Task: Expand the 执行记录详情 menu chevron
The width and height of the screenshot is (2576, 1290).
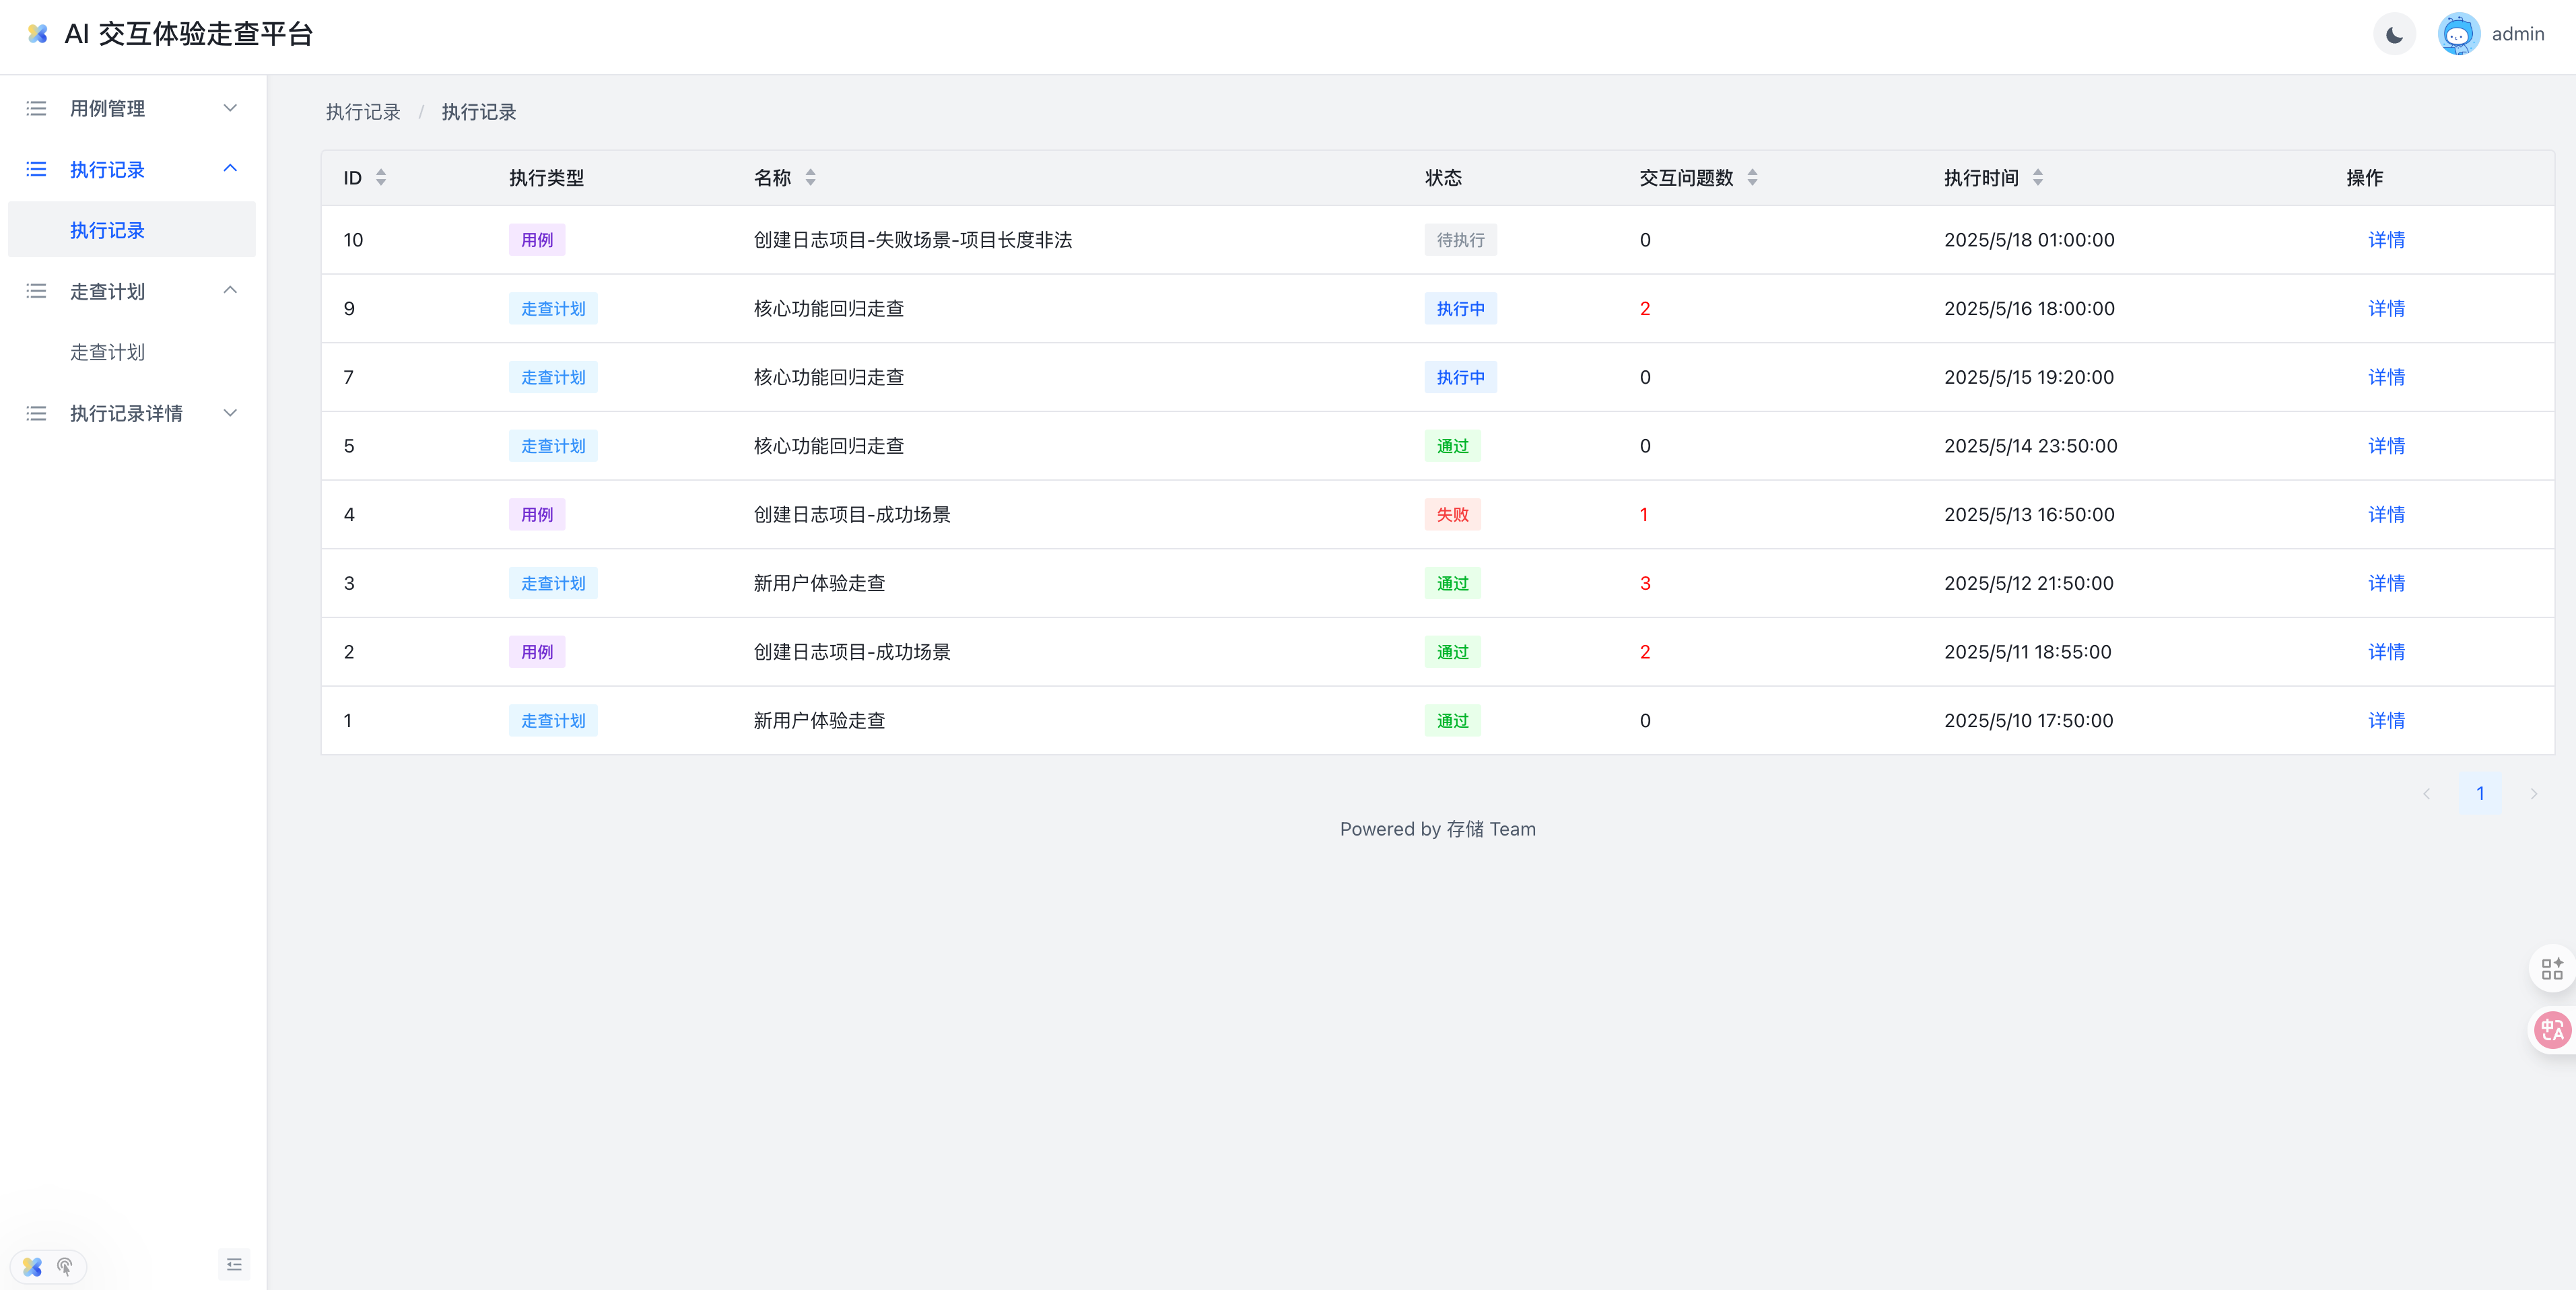Action: point(230,413)
